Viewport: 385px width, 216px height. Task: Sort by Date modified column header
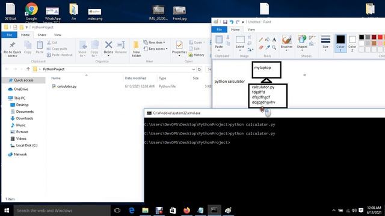[x=135, y=78]
